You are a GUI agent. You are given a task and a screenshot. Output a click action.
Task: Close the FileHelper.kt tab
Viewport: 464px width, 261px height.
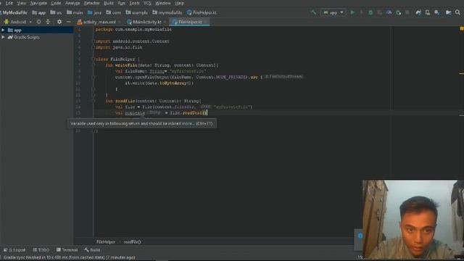pos(206,22)
